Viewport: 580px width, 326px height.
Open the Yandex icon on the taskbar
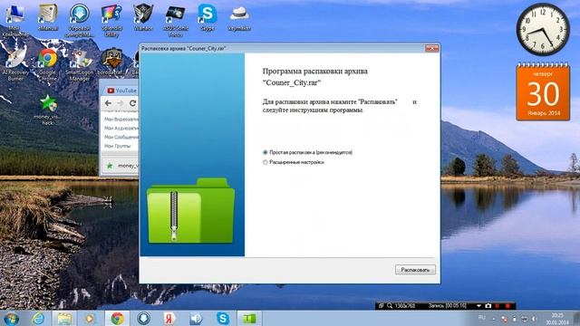tap(169, 318)
